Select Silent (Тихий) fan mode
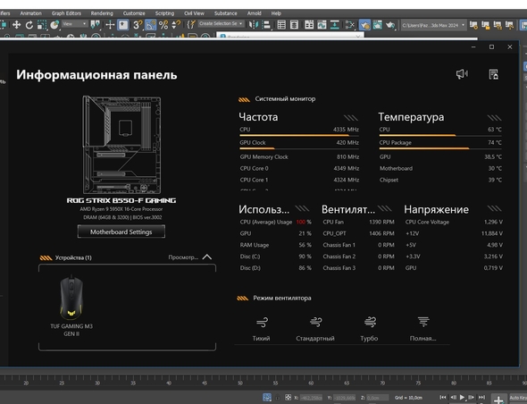Viewport: 527px width, 404px height. pyautogui.click(x=262, y=329)
